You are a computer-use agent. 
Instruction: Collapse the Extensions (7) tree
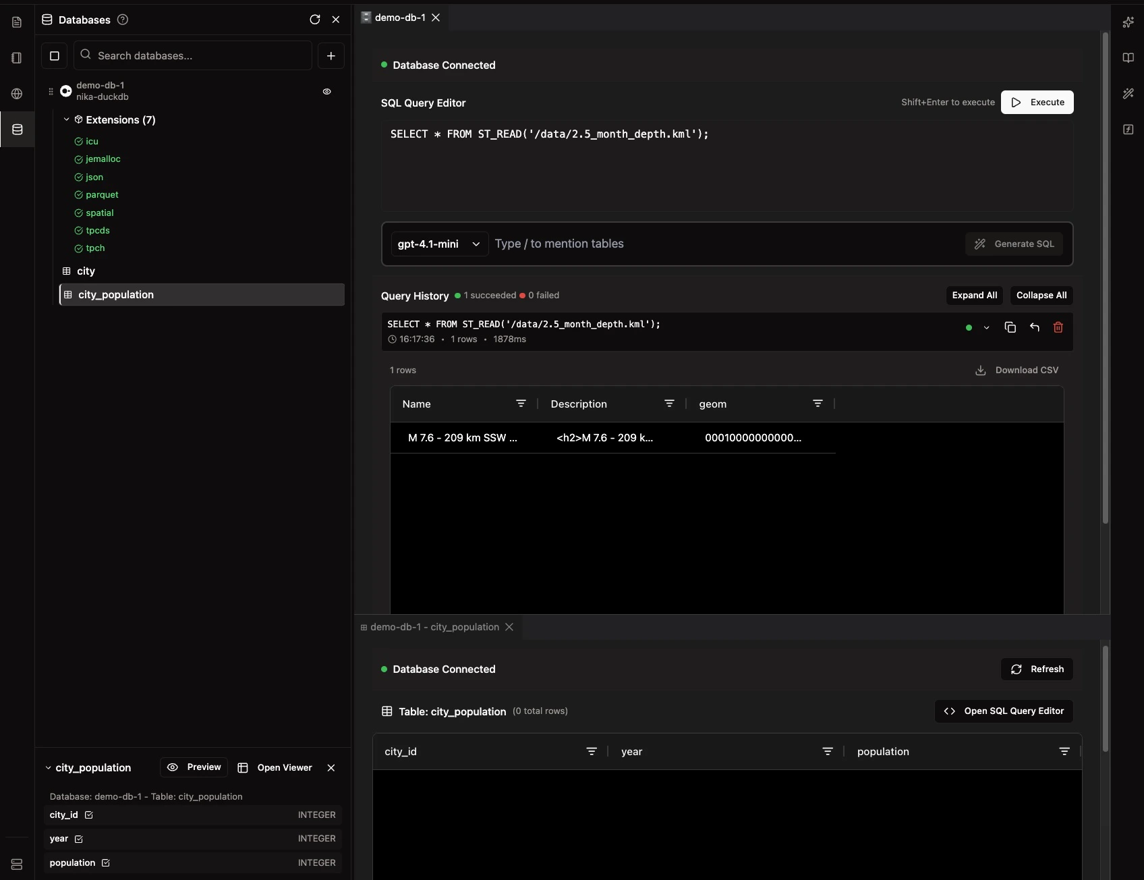pyautogui.click(x=66, y=119)
